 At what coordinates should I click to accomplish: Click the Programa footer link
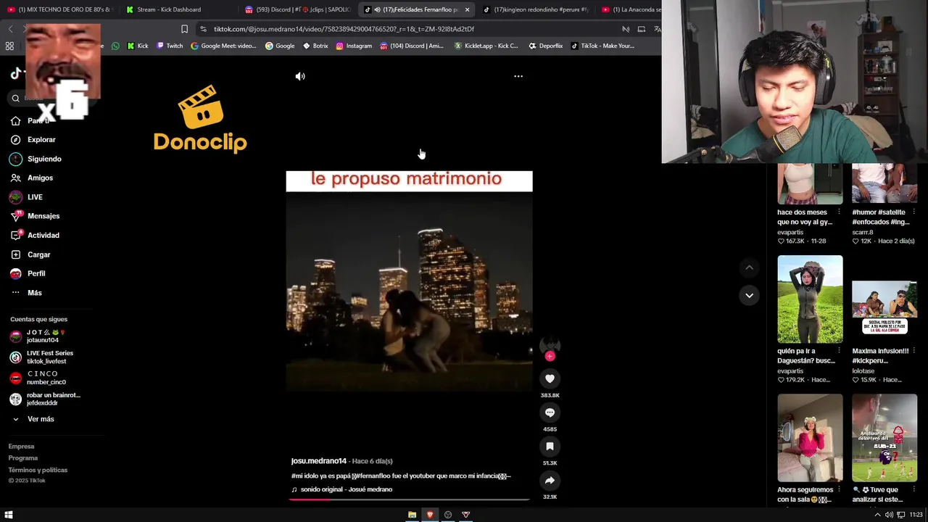pyautogui.click(x=23, y=458)
